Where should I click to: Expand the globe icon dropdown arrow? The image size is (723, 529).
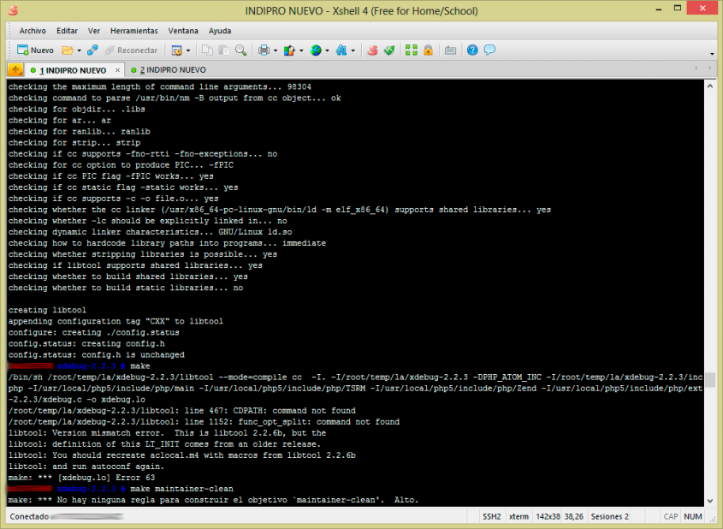pyautogui.click(x=328, y=51)
